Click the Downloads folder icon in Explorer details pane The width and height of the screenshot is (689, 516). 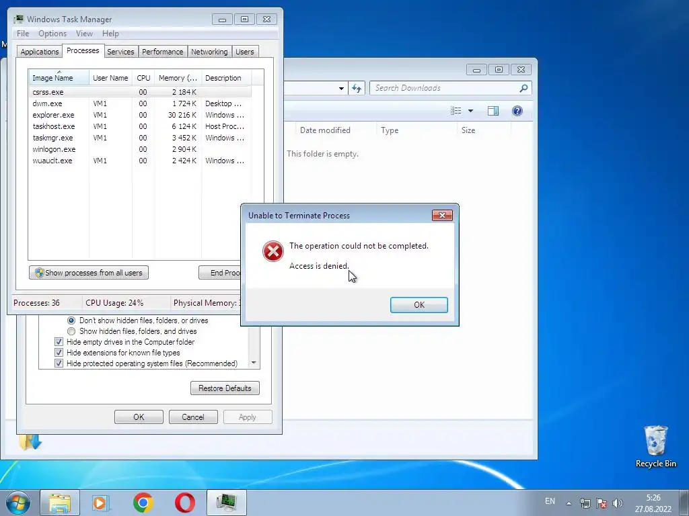[x=30, y=442]
